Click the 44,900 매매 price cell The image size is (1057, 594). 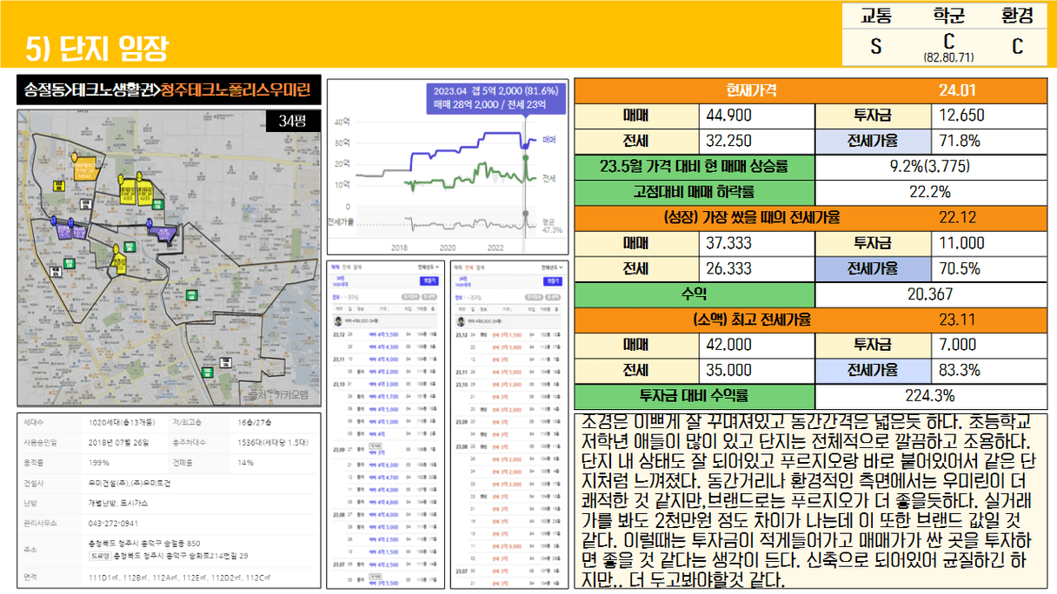point(757,115)
